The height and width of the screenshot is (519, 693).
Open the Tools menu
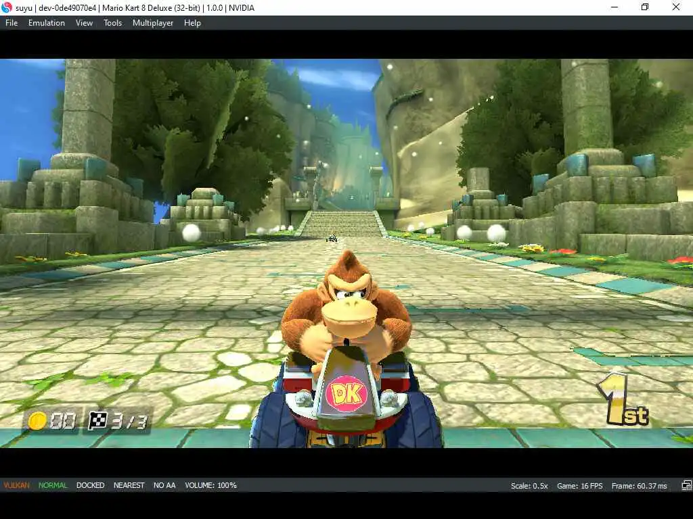(113, 23)
